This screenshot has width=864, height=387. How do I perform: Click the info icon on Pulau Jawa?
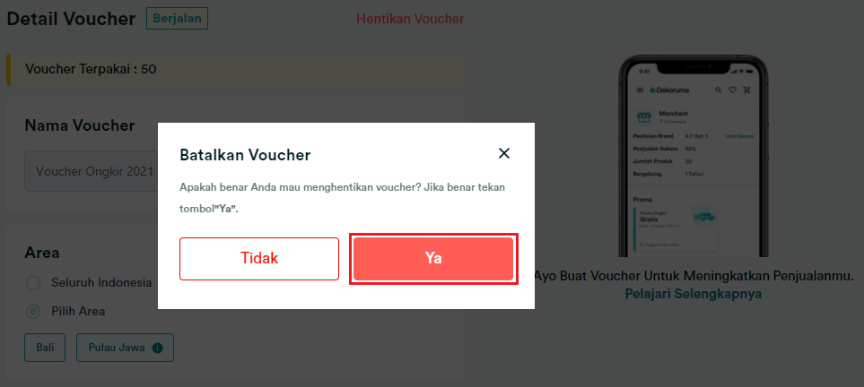[x=157, y=348]
